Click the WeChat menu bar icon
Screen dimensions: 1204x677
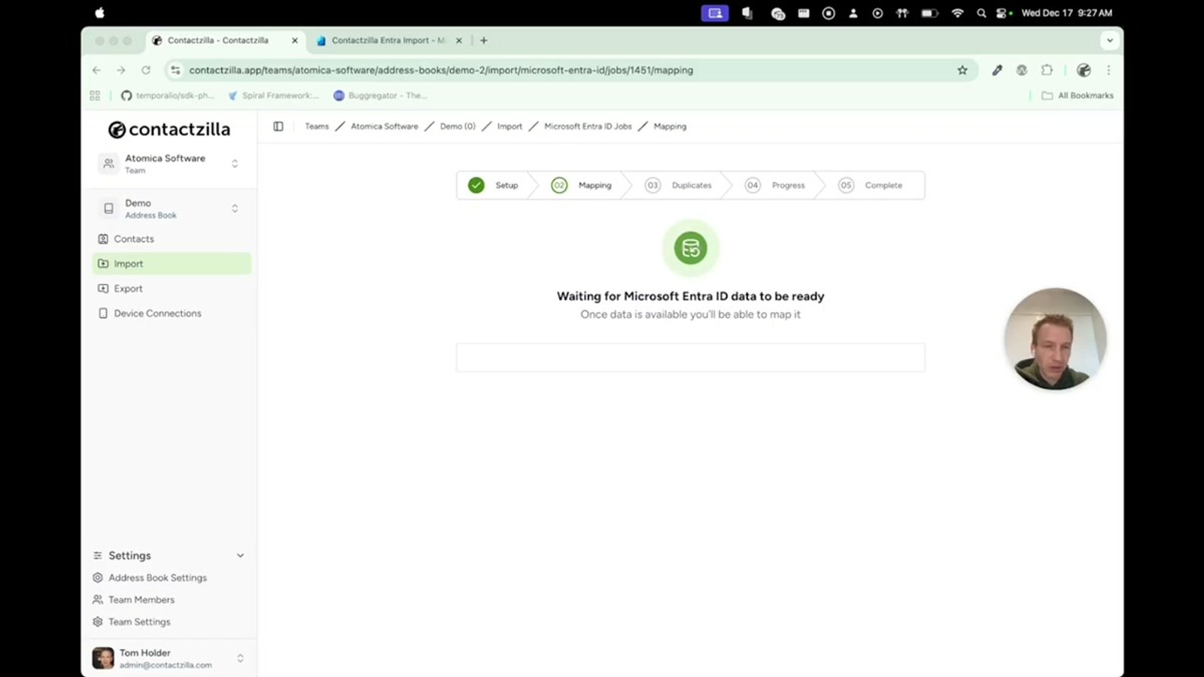[778, 13]
